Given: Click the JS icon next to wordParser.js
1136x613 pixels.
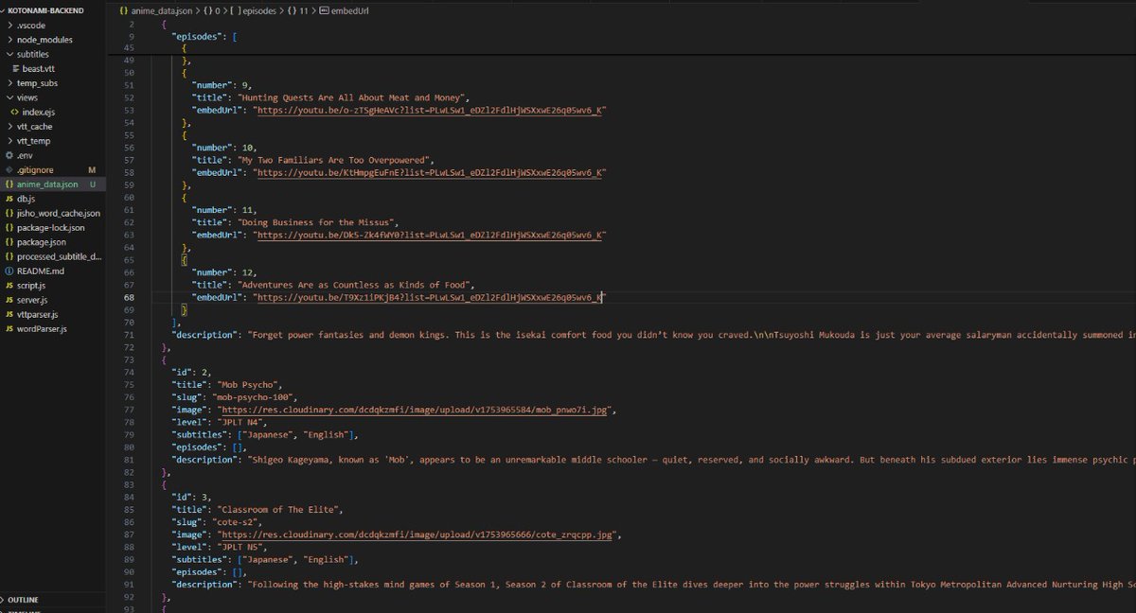Looking at the screenshot, I should click(9, 328).
